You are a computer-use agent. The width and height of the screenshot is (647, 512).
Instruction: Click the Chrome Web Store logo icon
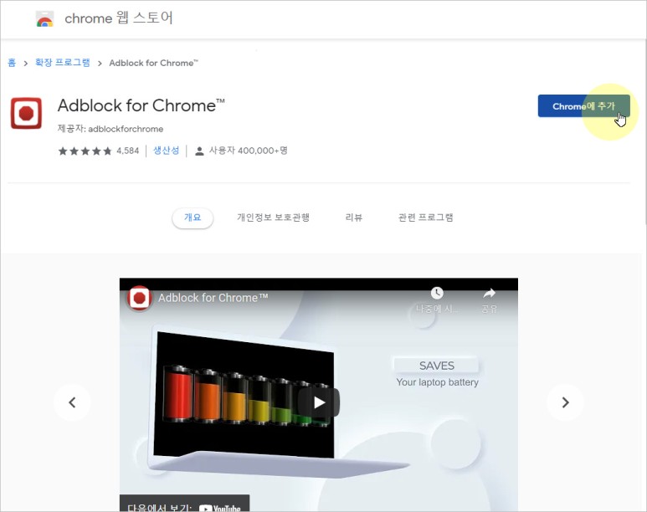pyautogui.click(x=44, y=19)
